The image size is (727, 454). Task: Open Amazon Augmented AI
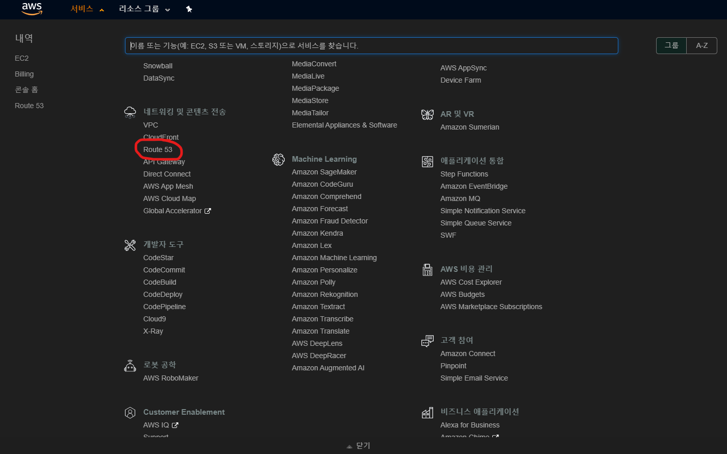click(x=328, y=368)
